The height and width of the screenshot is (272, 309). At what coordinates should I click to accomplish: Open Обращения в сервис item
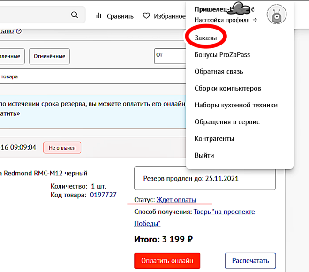coord(227,122)
